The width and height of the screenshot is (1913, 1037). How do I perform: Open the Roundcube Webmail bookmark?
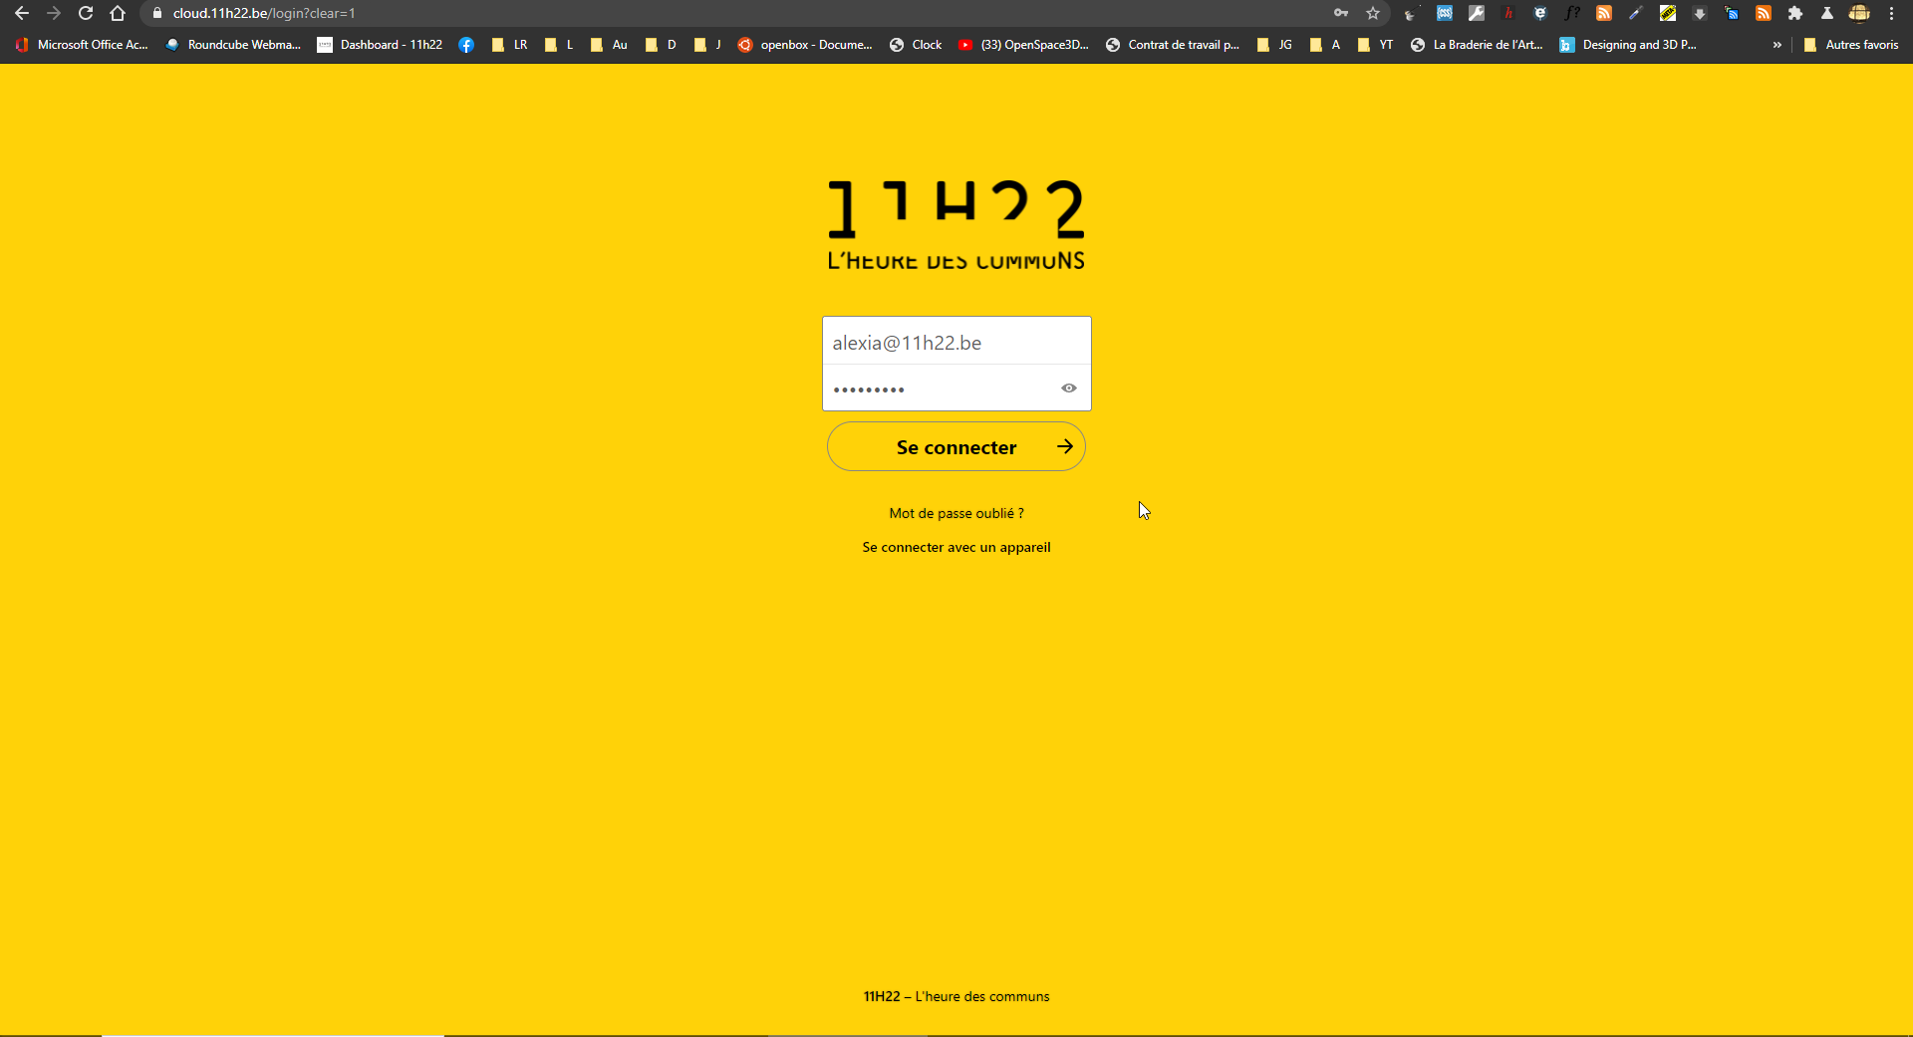click(233, 45)
